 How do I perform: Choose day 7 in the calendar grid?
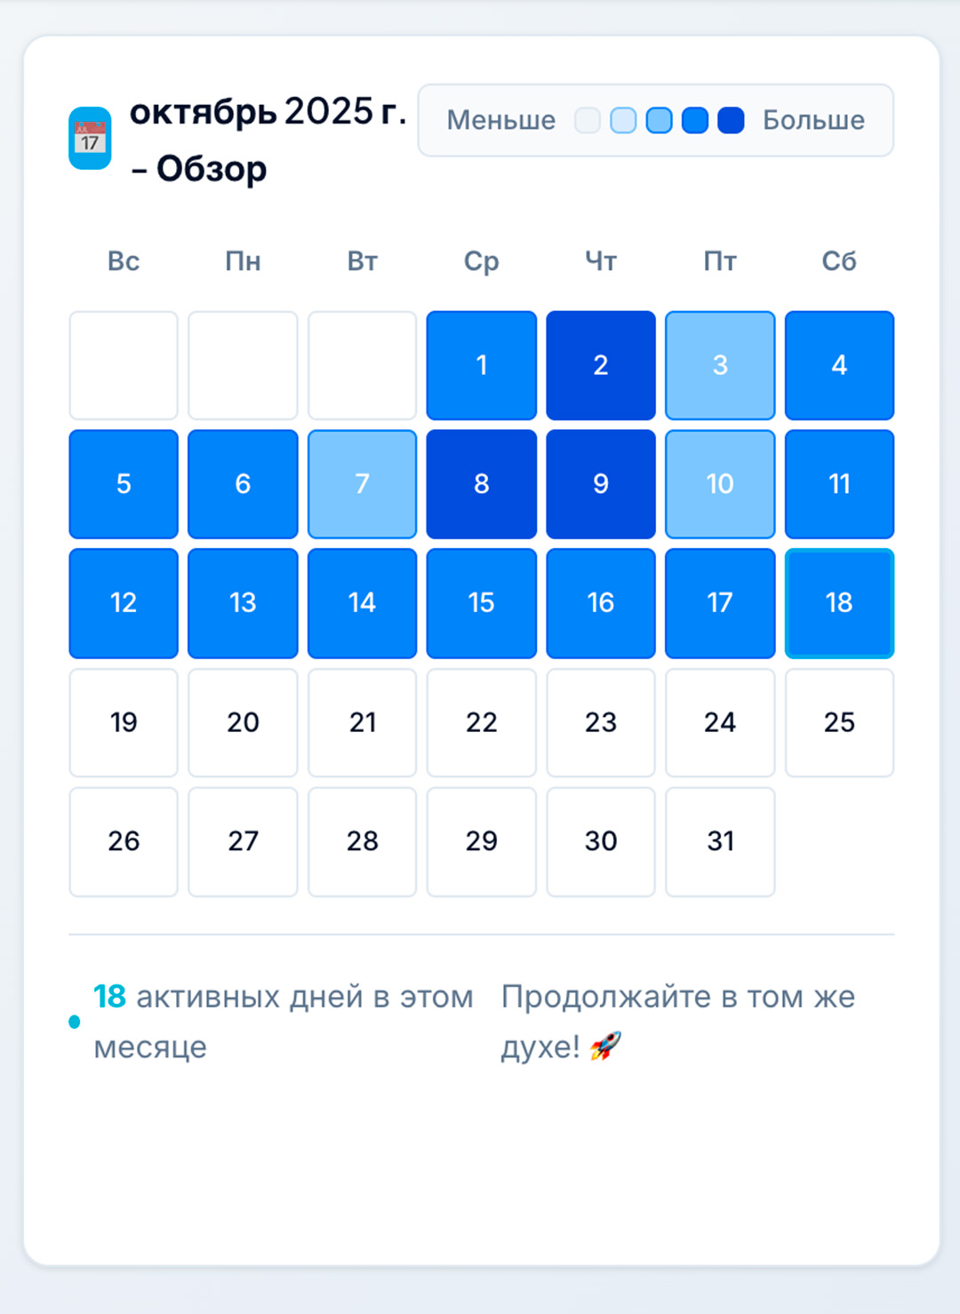click(362, 484)
